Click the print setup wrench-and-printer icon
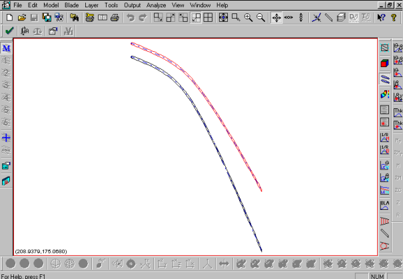 click(x=90, y=17)
